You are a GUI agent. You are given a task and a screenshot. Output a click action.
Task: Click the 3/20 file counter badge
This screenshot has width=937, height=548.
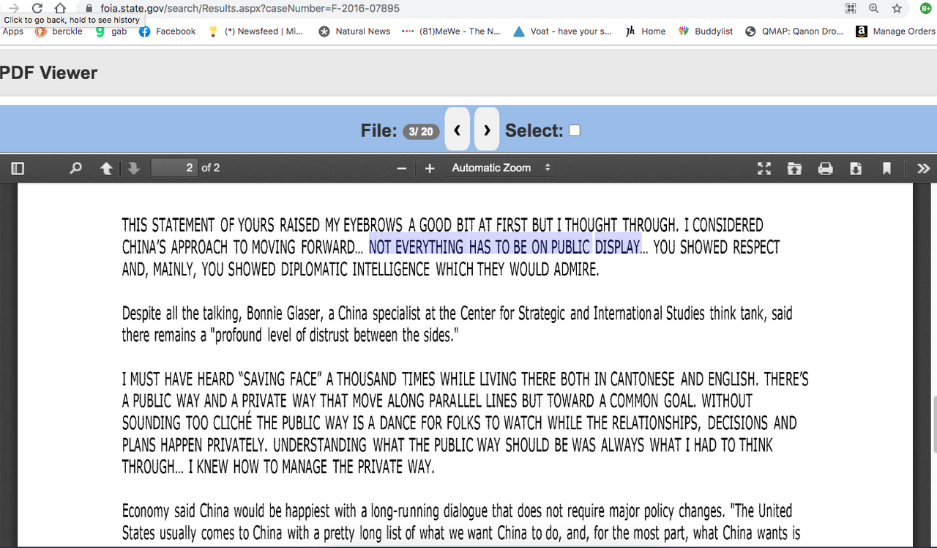pyautogui.click(x=421, y=131)
